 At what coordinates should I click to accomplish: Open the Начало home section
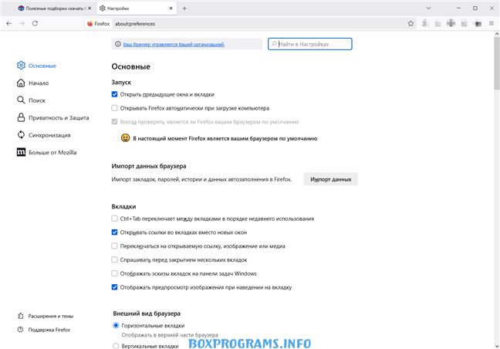[x=32, y=83]
